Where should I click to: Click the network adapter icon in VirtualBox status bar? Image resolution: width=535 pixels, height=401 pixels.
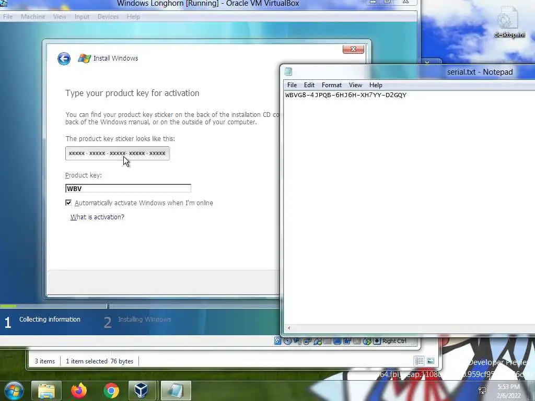pyautogui.click(x=307, y=341)
